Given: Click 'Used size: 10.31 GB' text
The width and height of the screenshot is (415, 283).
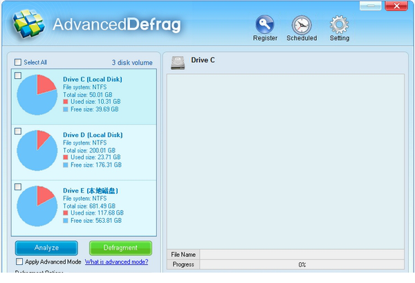Looking at the screenshot, I should pyautogui.click(x=95, y=102).
